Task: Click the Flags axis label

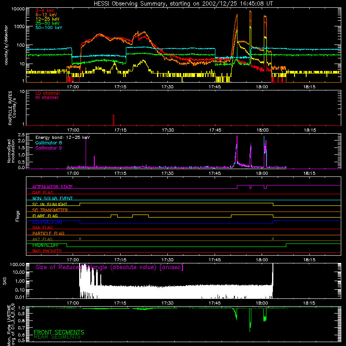Action: click(x=18, y=216)
